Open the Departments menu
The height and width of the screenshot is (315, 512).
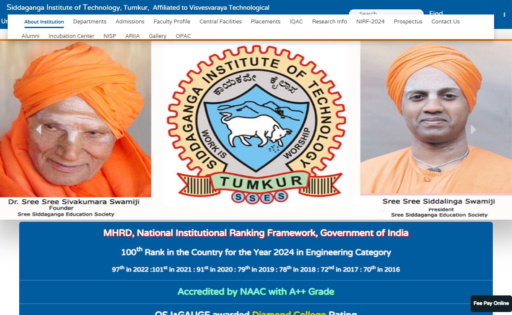pyautogui.click(x=90, y=22)
